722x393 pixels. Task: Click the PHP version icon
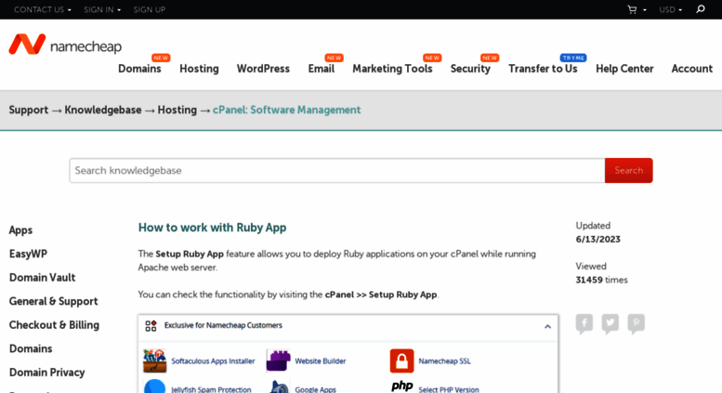coord(401,386)
